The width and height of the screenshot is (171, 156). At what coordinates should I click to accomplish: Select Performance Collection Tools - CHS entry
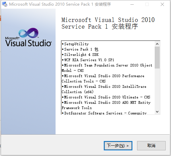pyautogui.click(x=103, y=78)
